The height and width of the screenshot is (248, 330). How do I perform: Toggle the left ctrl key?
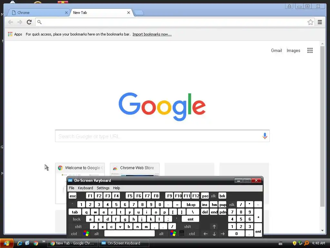coord(74,234)
